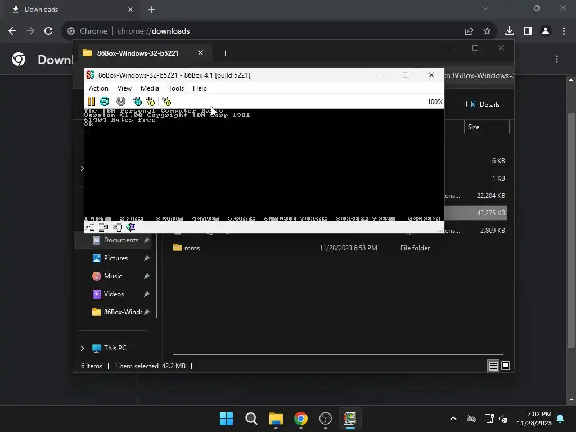The image size is (576, 432).
Task: Click the 22,204 KB file size cell
Action: tap(490, 195)
